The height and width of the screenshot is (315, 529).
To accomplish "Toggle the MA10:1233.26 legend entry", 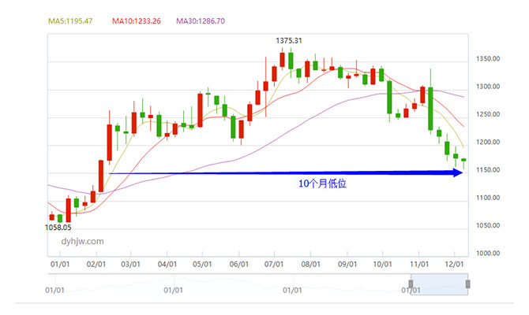I will pos(137,21).
